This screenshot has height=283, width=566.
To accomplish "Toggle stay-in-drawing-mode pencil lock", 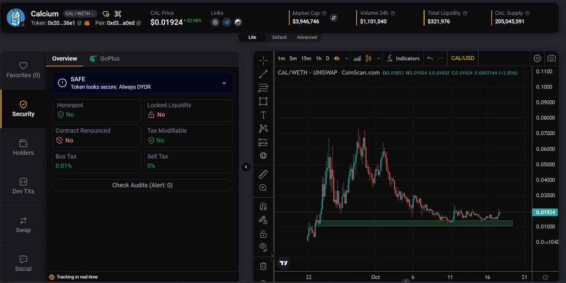I will tap(263, 220).
